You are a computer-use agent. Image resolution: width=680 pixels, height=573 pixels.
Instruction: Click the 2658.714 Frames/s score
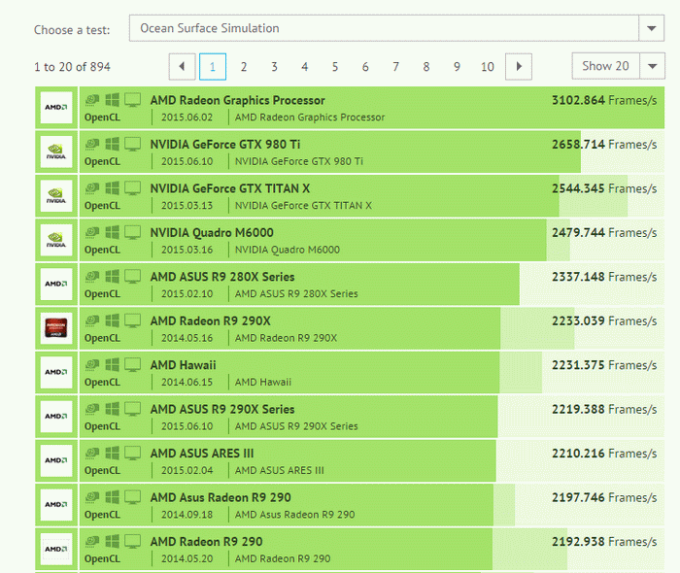pyautogui.click(x=604, y=145)
